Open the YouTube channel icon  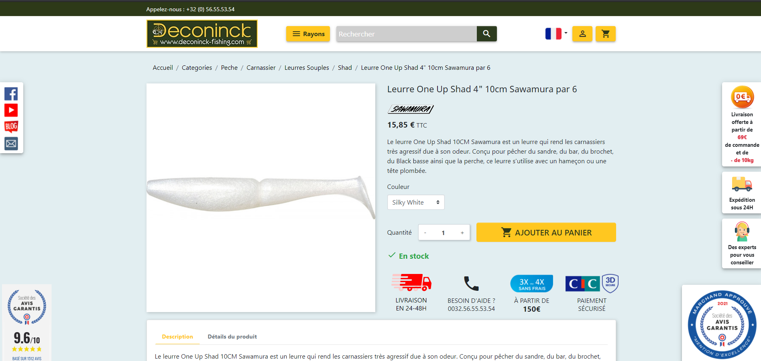pyautogui.click(x=11, y=110)
